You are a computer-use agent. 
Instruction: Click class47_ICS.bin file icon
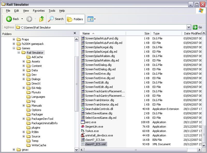point(83,140)
